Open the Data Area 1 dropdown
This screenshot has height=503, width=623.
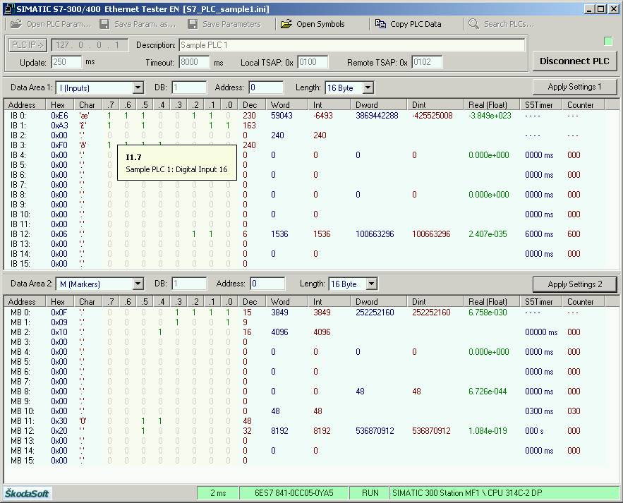tap(138, 87)
